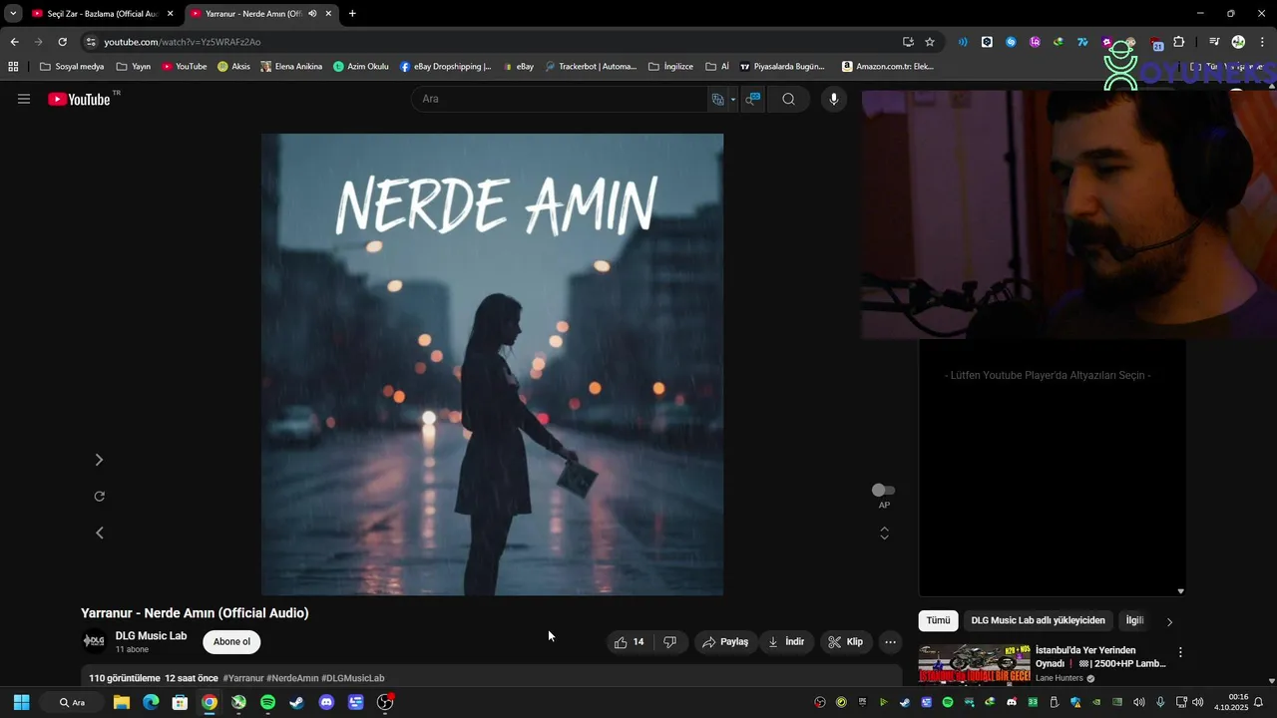The width and height of the screenshot is (1277, 718).
Task: Show more filter chips with right arrow
Action: tap(1169, 621)
